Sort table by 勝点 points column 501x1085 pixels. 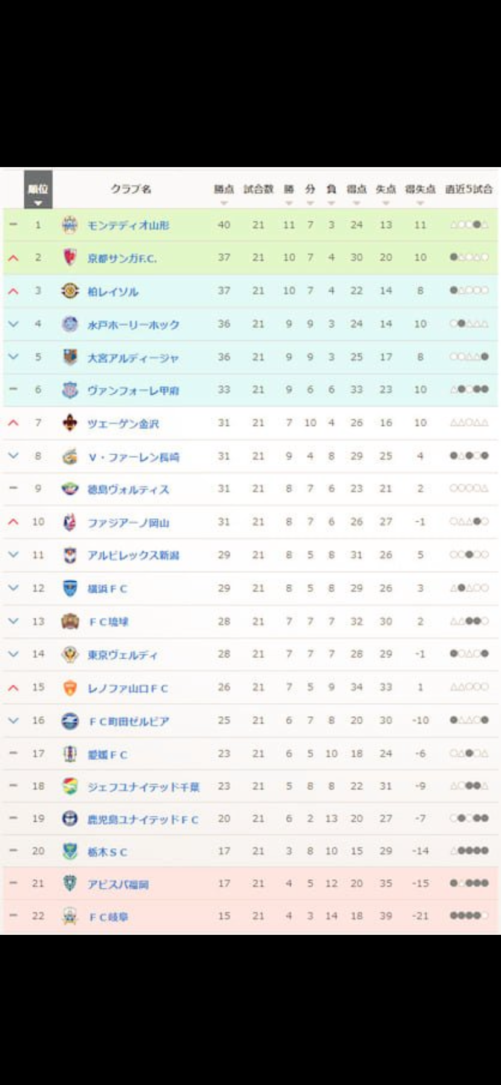224,190
